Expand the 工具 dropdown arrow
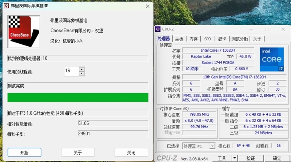Viewport: 291px width, 162px height. (x=235, y=158)
